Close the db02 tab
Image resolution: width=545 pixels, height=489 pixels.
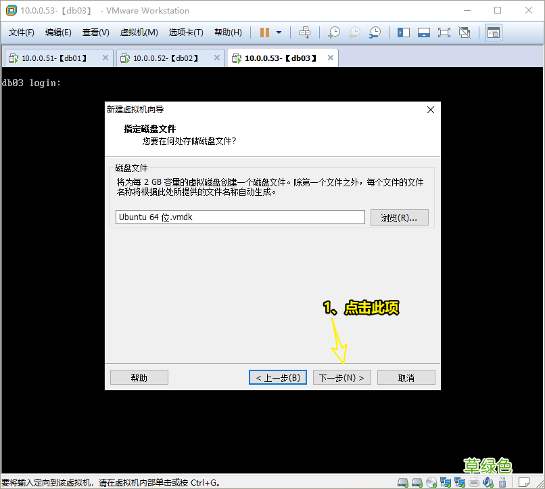217,58
